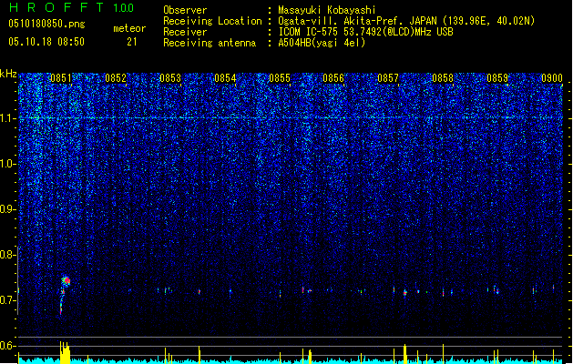Click the 0859 time marker

(x=497, y=78)
